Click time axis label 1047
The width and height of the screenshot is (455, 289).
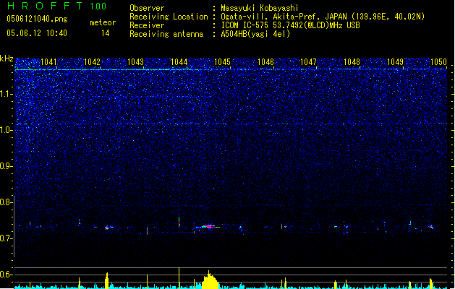[308, 62]
